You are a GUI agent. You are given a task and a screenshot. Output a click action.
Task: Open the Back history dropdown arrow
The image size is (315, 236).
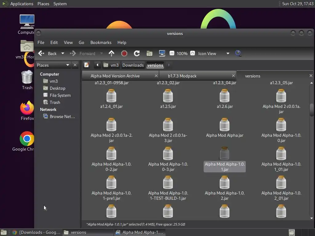coord(63,53)
